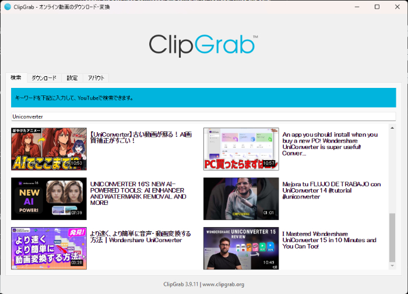Maximize the ClipGrab window

point(377,7)
